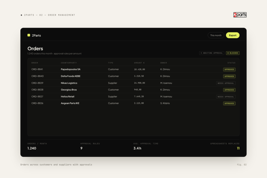Click the Approved status of Delta Foods AEBE

coord(229,76)
